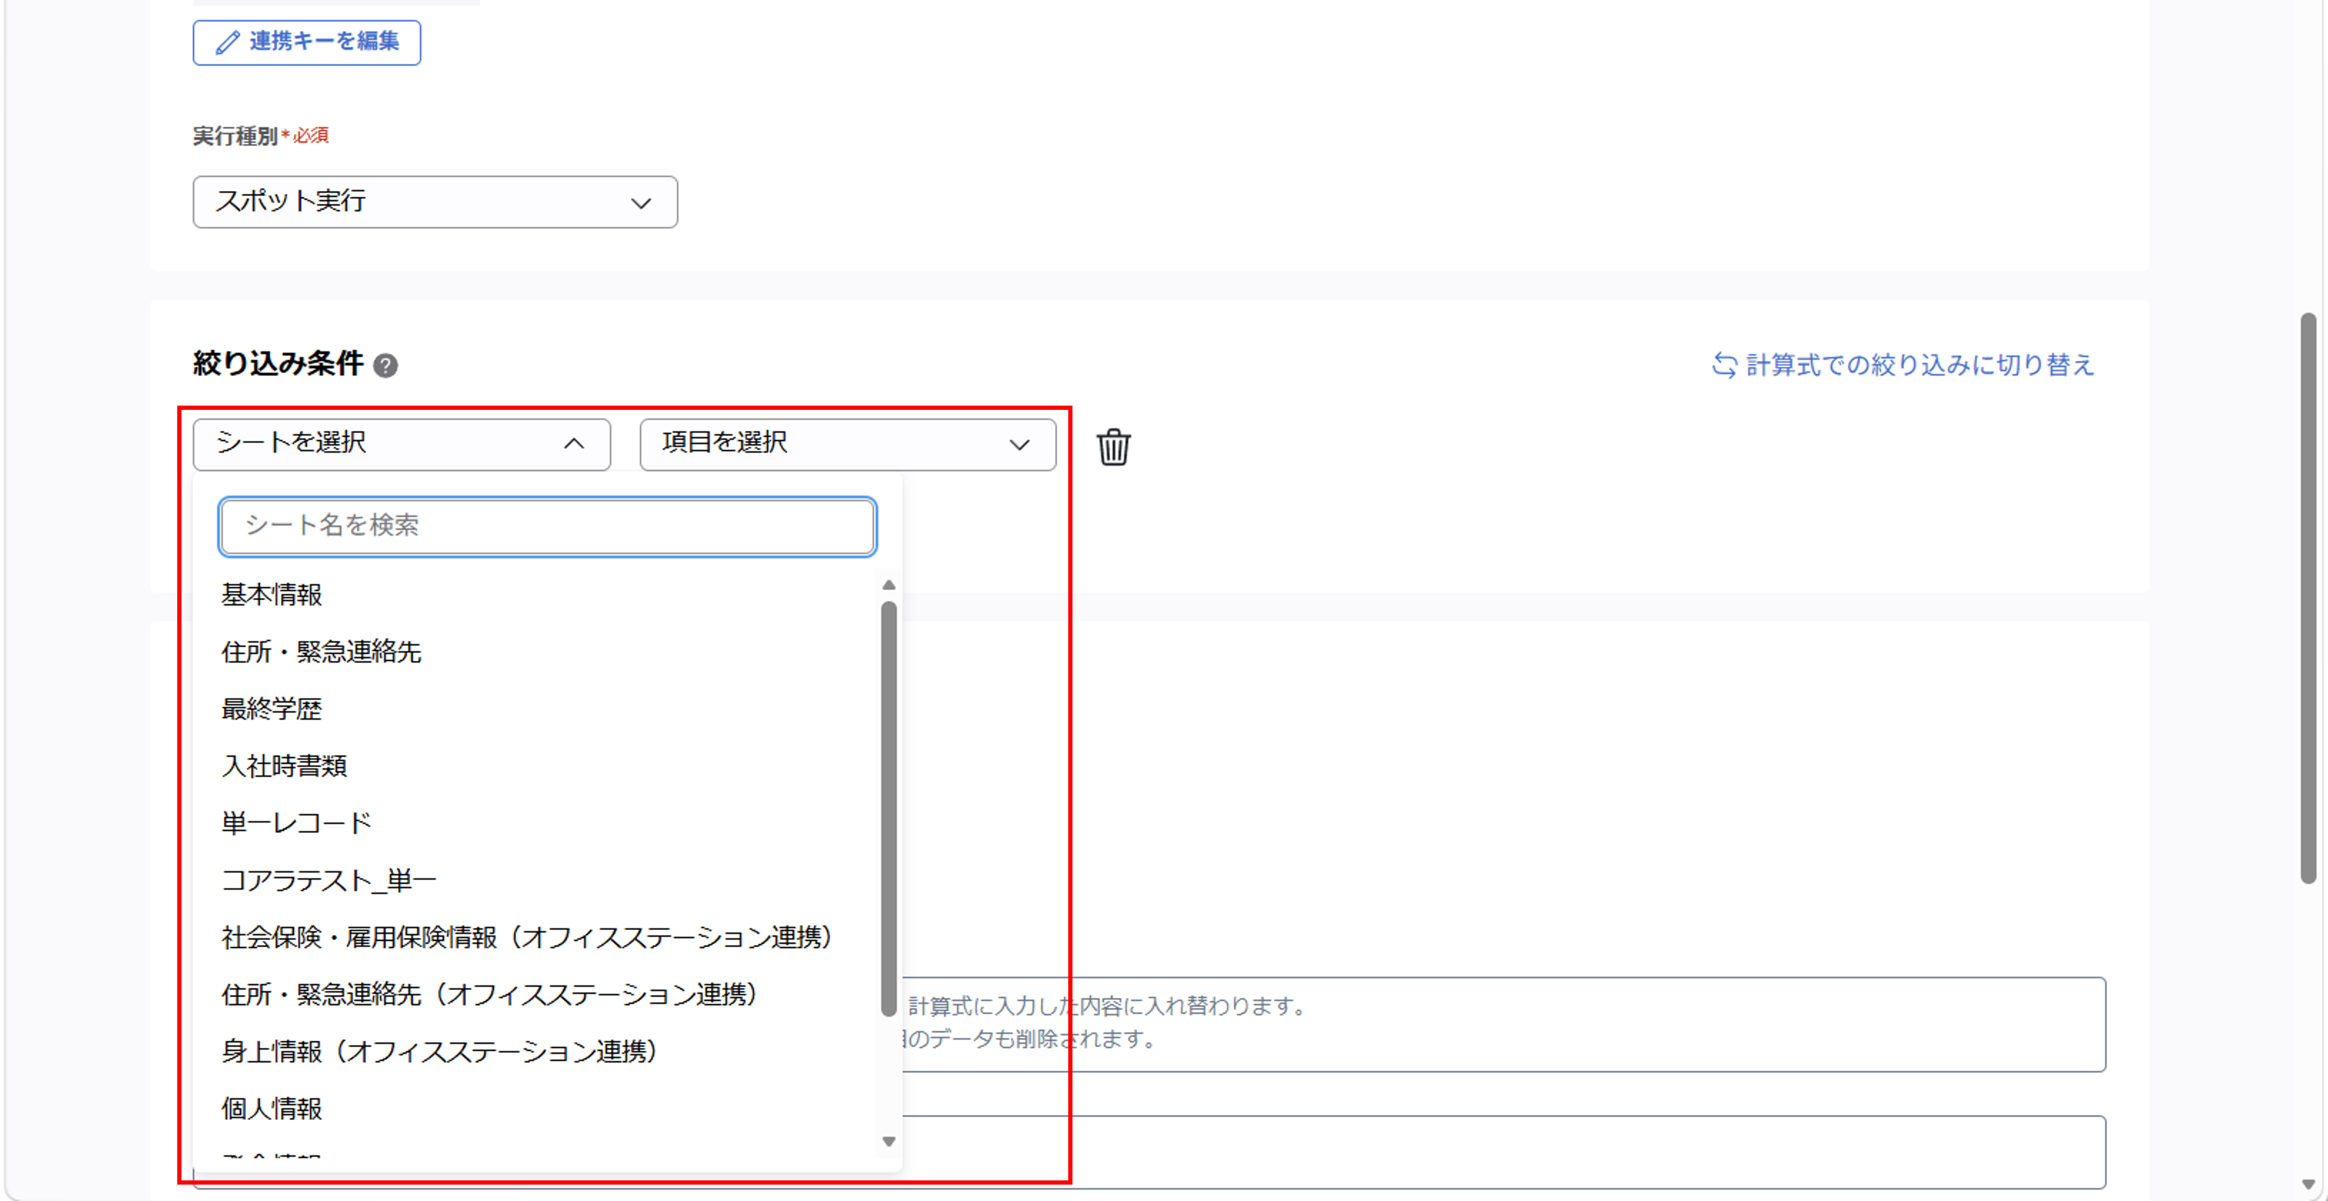Click the sheet list scroll down arrow

[888, 1141]
